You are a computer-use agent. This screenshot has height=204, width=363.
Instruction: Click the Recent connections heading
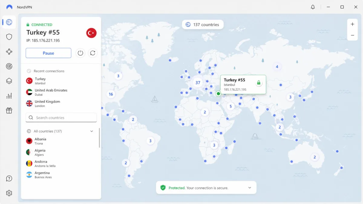tap(49, 71)
